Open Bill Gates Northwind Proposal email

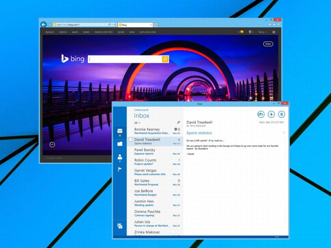tap(156, 182)
